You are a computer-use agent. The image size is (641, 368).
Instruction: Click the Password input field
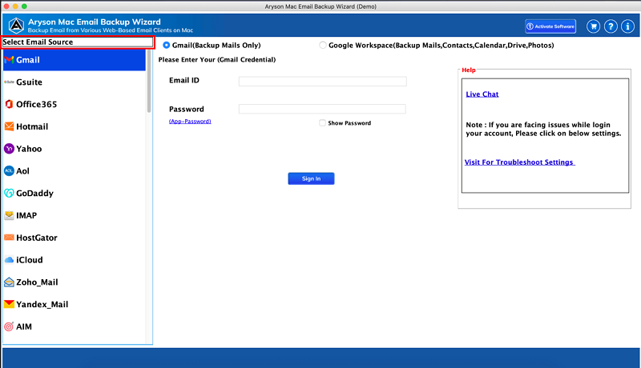point(322,109)
